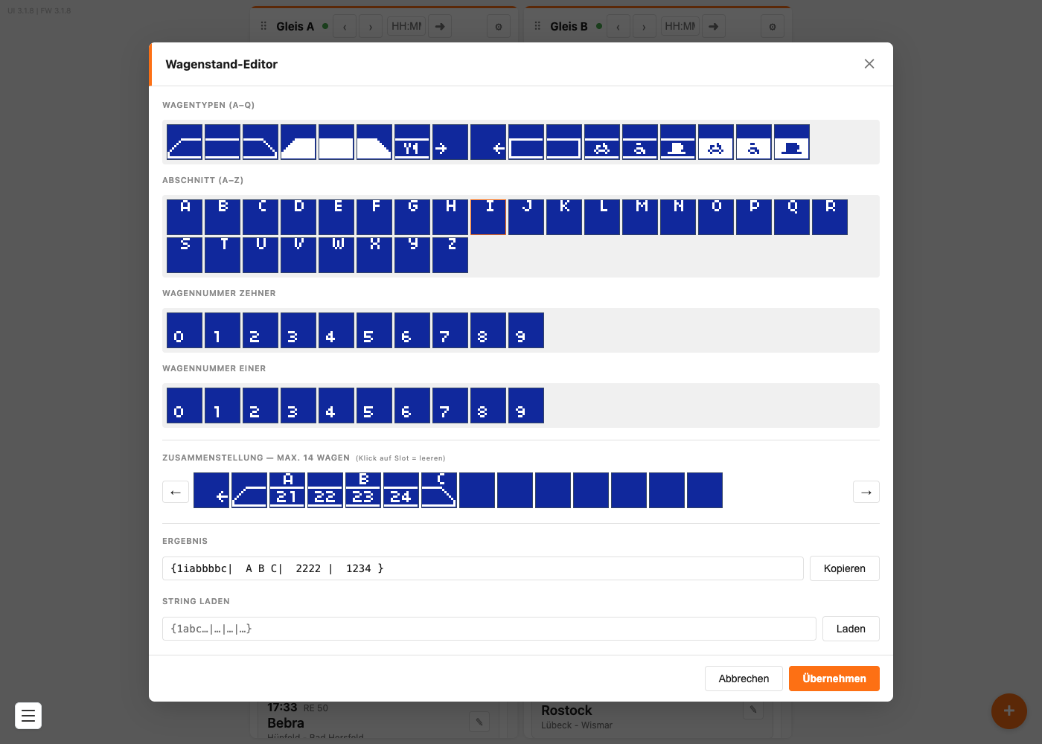Choose the solid white filled middle wagon
This screenshot has height=744, width=1042.
point(336,142)
